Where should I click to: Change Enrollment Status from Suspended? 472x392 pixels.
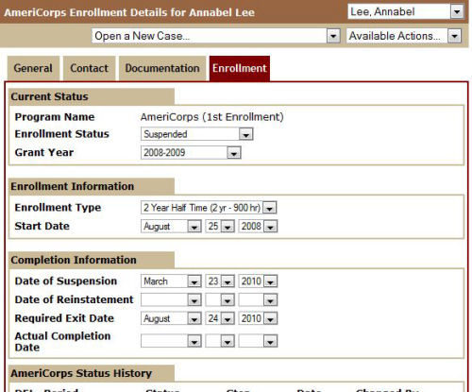pos(196,134)
